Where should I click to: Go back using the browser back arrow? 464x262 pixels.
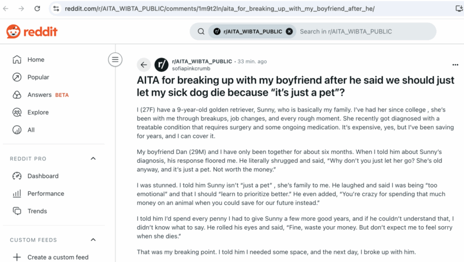pyautogui.click(x=6, y=9)
